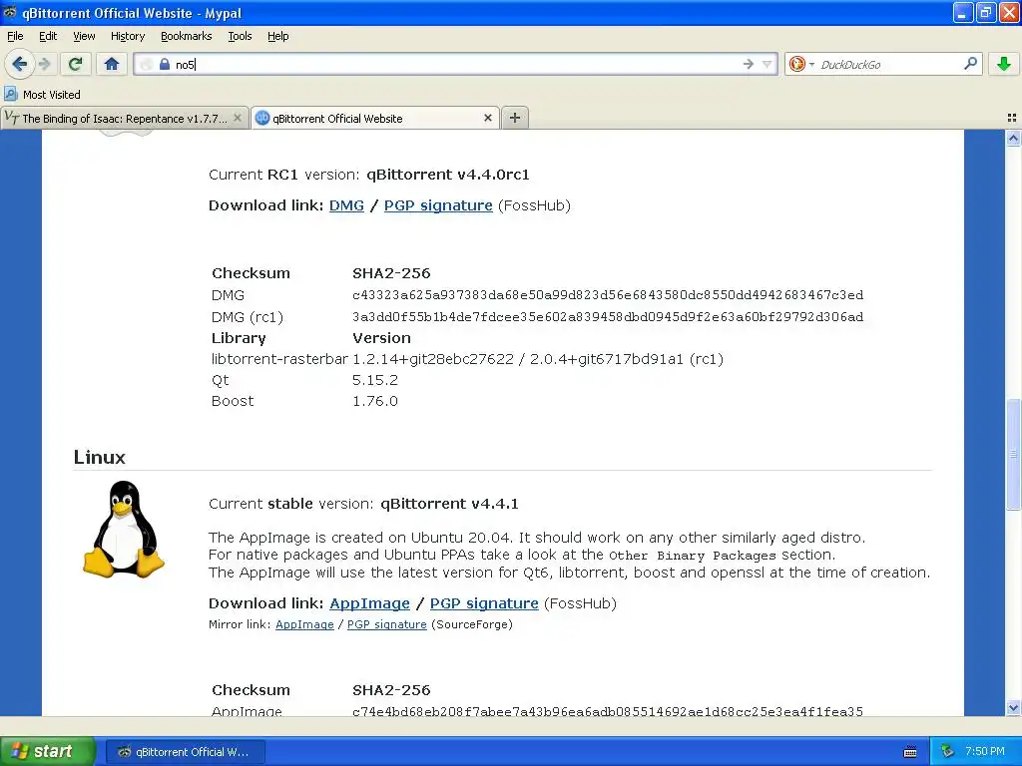Open the DuckDuckGo search engine selector
Viewport: 1022px width, 766px height.
tap(801, 64)
